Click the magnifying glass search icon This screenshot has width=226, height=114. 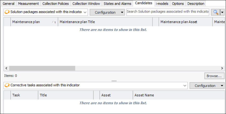216,12
